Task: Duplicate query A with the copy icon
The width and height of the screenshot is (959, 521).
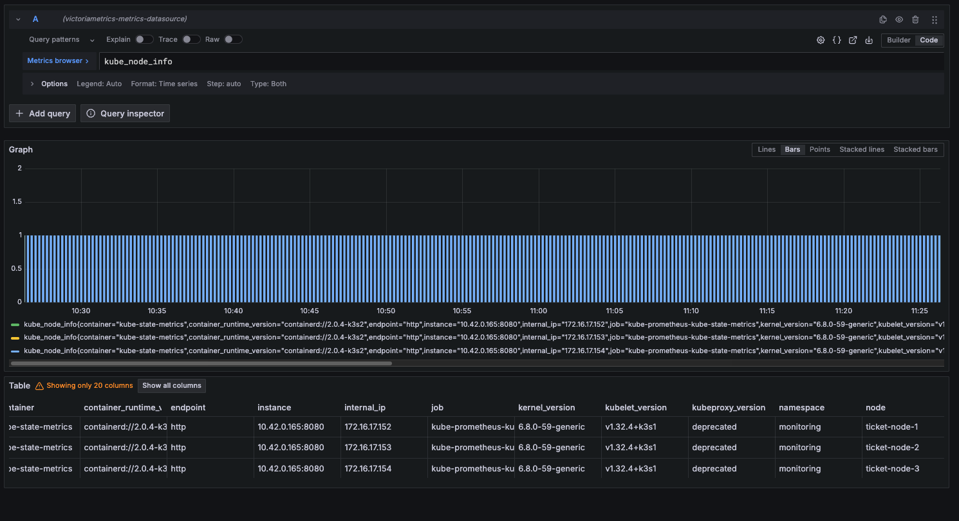Action: pos(883,19)
